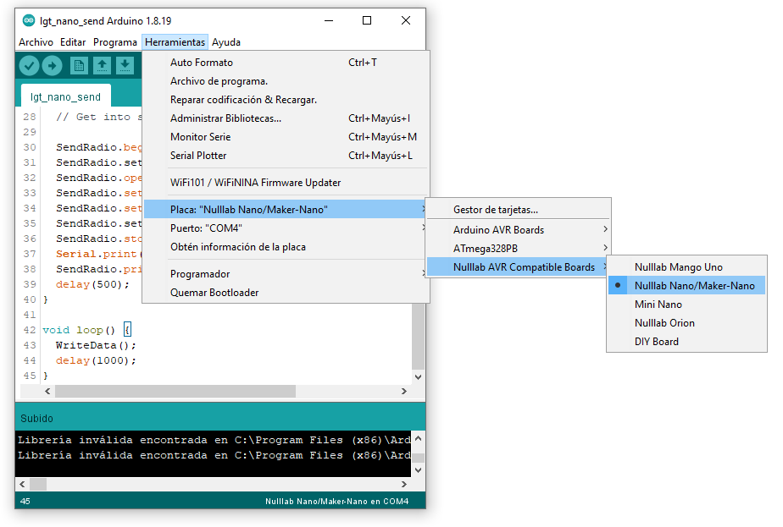Expand the Arduino AVR Boards submenu
This screenshot has height=527, width=783.
click(x=519, y=230)
